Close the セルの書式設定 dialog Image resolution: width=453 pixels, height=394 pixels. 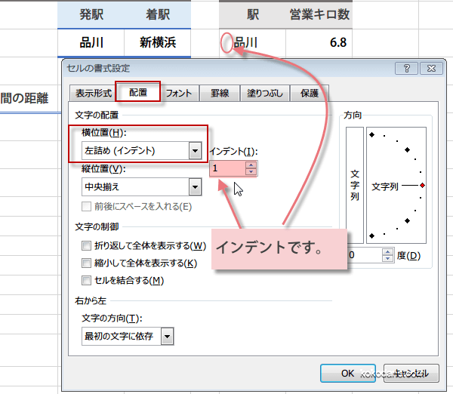[431, 69]
